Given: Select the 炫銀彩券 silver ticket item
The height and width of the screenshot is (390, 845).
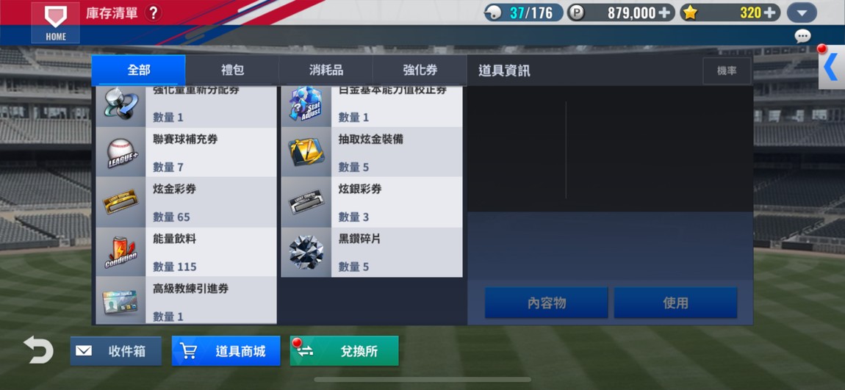Looking at the screenshot, I should coord(371,202).
